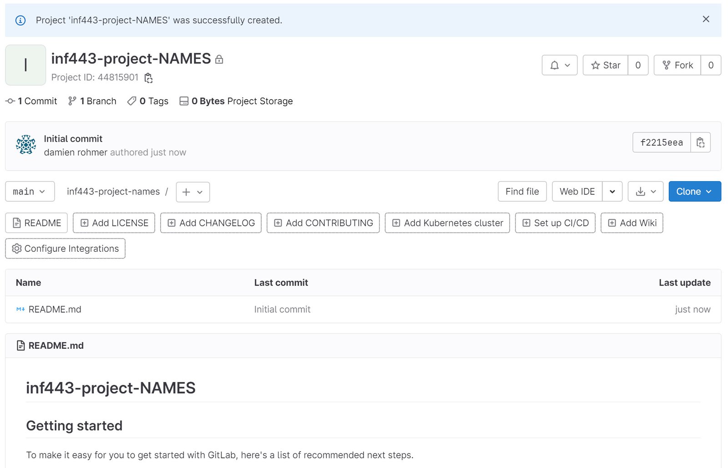Click the Star icon on the project

(x=595, y=65)
